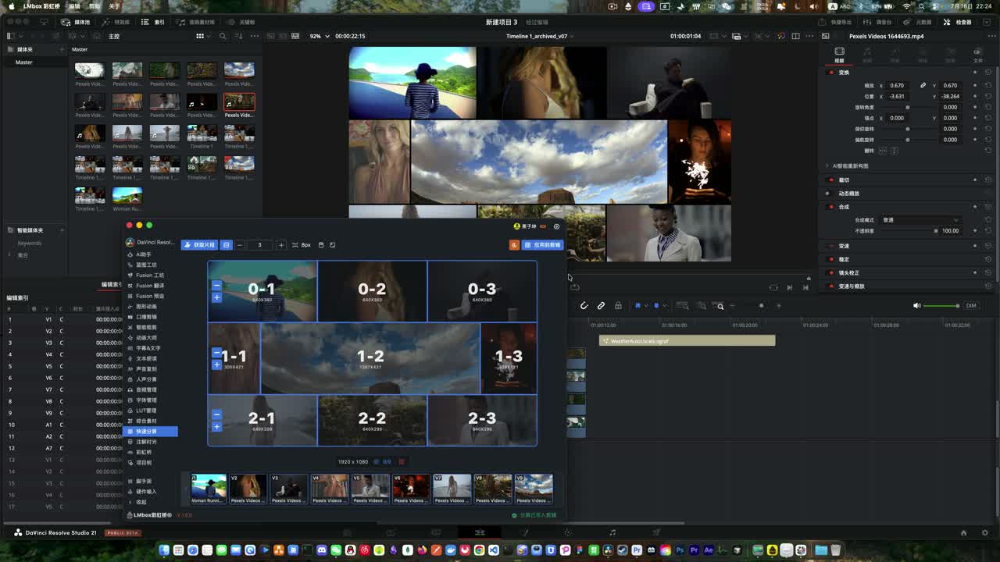Image resolution: width=1000 pixels, height=562 pixels.
Task: Toggle the 变换 transform section switch
Action: [831, 73]
